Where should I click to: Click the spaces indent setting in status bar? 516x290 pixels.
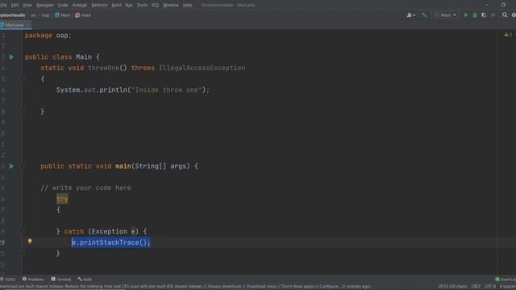click(508, 287)
